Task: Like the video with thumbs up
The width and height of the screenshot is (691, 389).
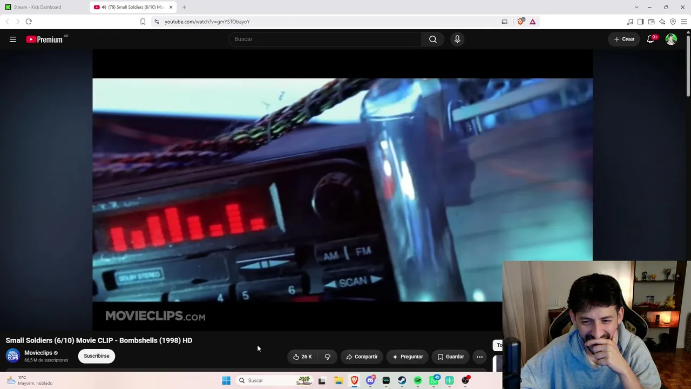Action: (302, 357)
